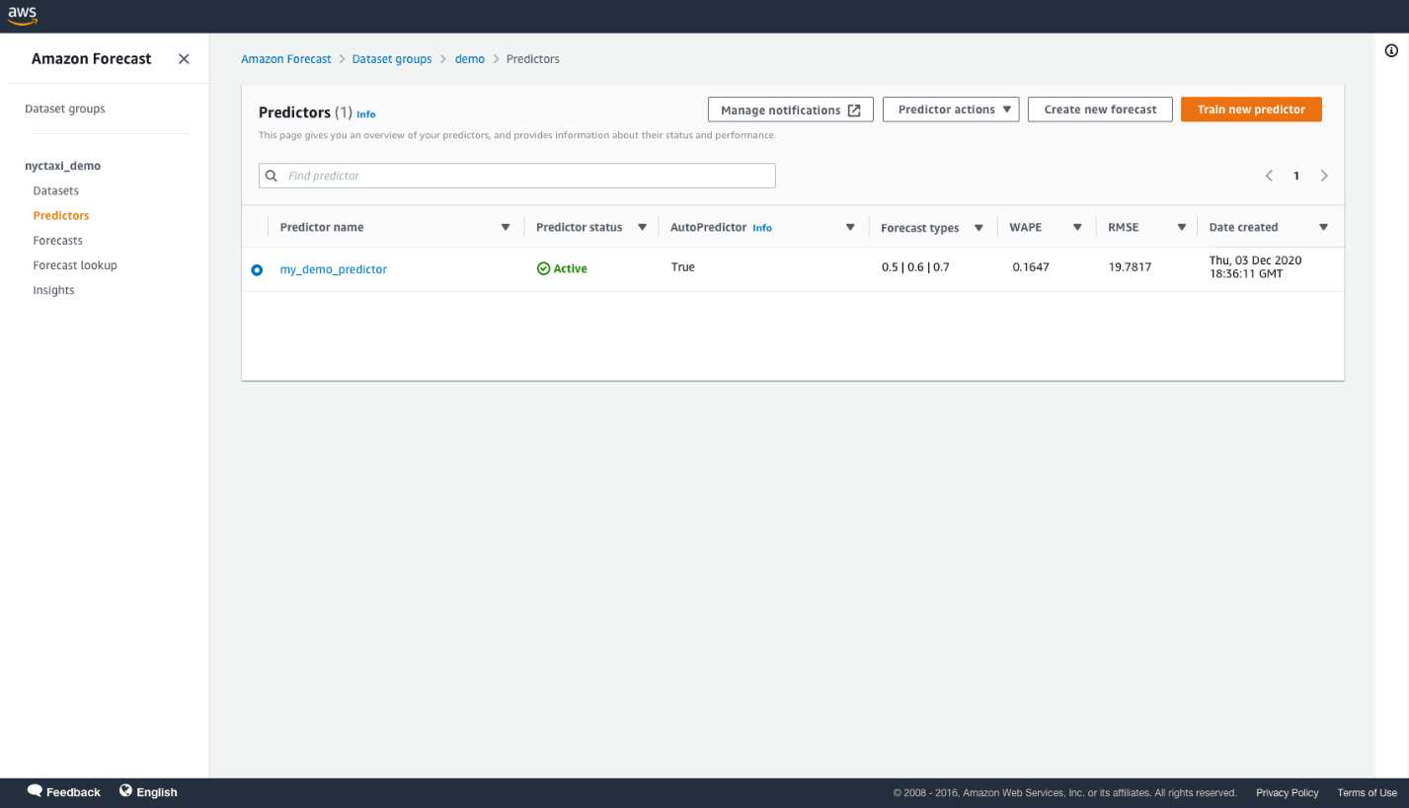
Task: Go to previous page of predictors
Action: 1269,176
